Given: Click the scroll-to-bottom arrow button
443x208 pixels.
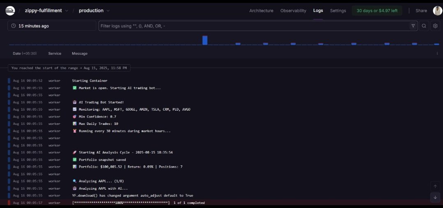Looking at the screenshot, I should [x=435, y=197].
